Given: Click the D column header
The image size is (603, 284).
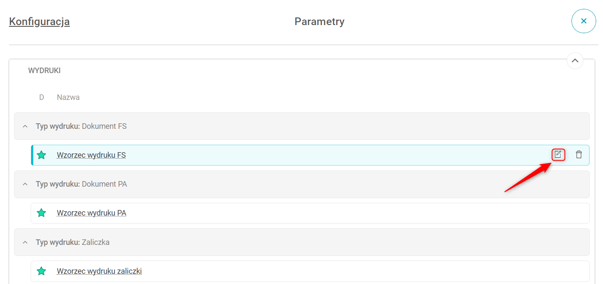Looking at the screenshot, I should click(x=42, y=97).
